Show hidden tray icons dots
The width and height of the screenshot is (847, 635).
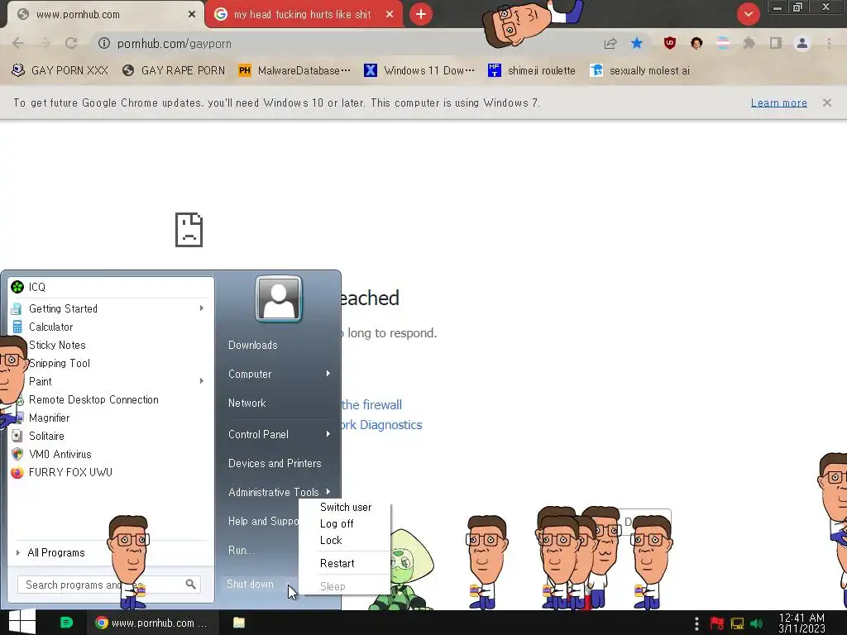(x=696, y=623)
